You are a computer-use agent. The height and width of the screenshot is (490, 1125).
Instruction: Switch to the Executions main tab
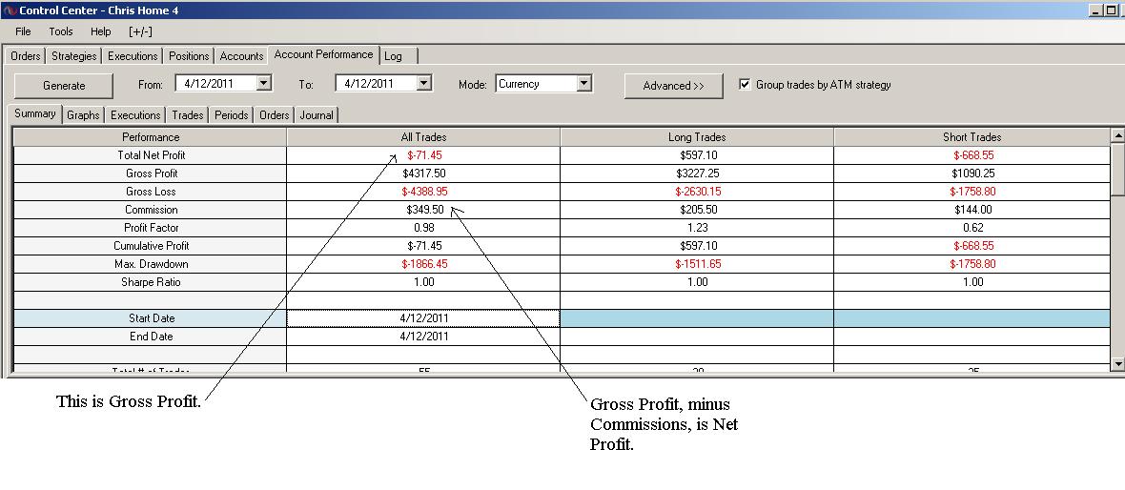pyautogui.click(x=133, y=56)
